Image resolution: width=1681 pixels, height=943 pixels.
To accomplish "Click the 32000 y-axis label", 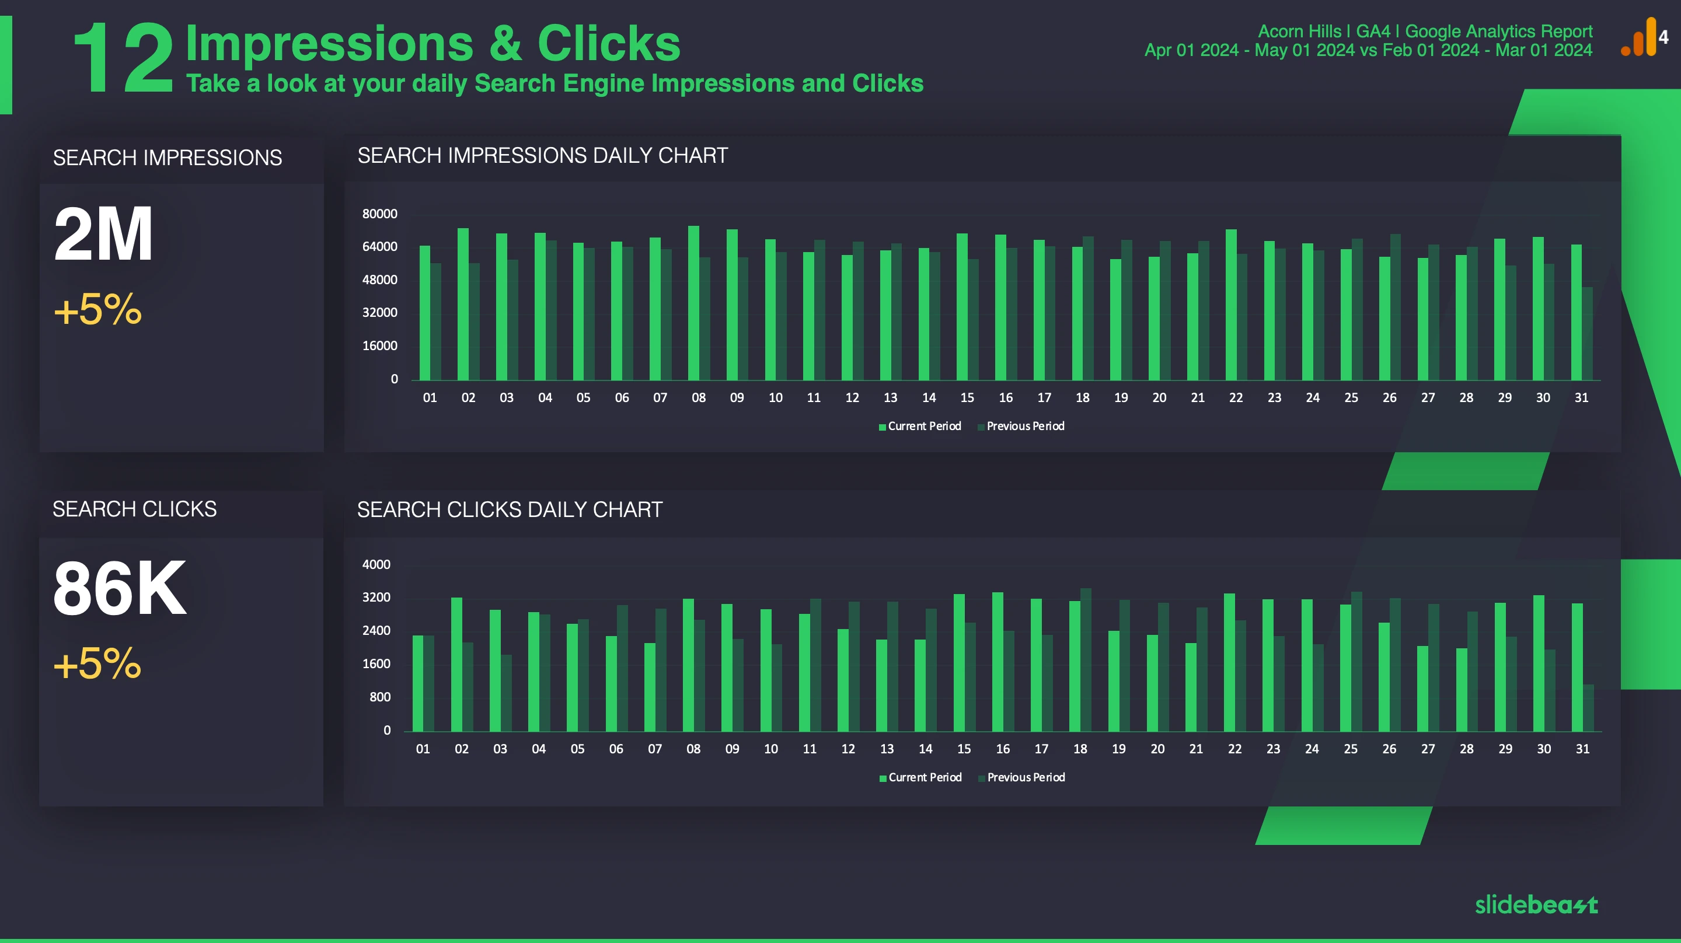I will [379, 313].
